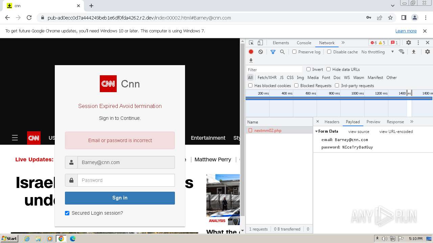
Task: Click the email field with Barney@cnn.com
Action: pyautogui.click(x=126, y=162)
